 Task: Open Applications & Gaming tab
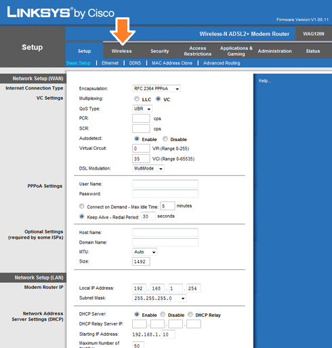[x=236, y=51]
